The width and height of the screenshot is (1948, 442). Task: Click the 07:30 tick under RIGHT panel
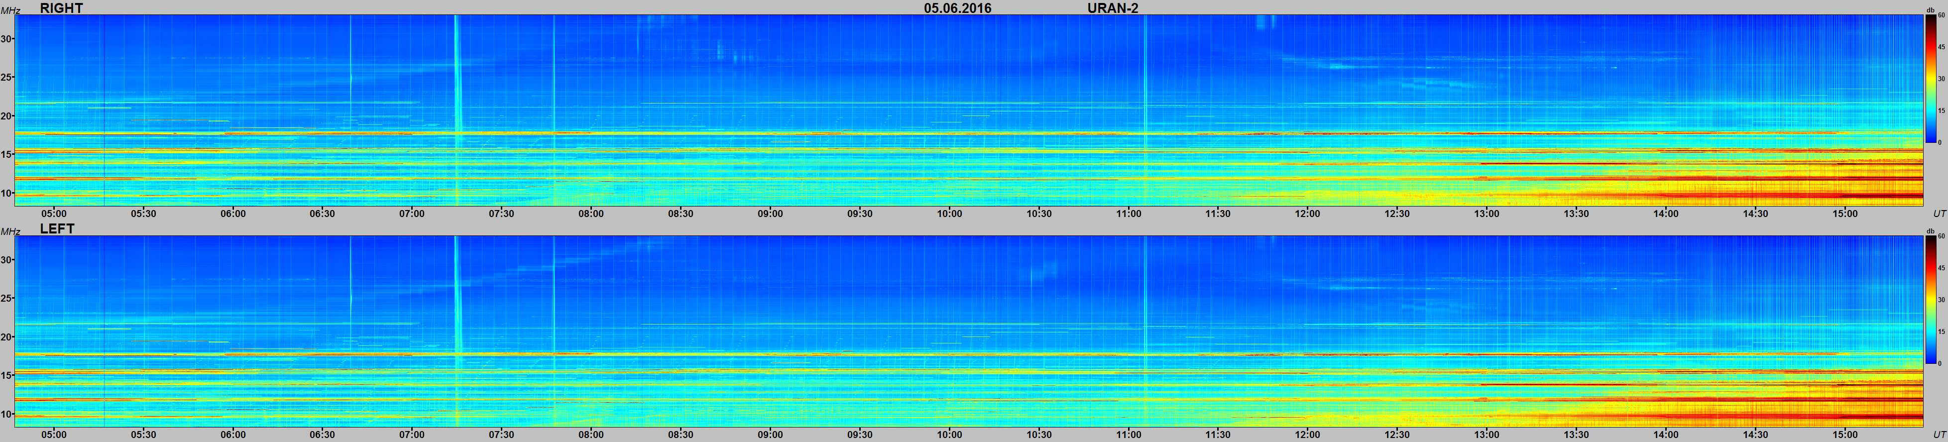coord(501,214)
